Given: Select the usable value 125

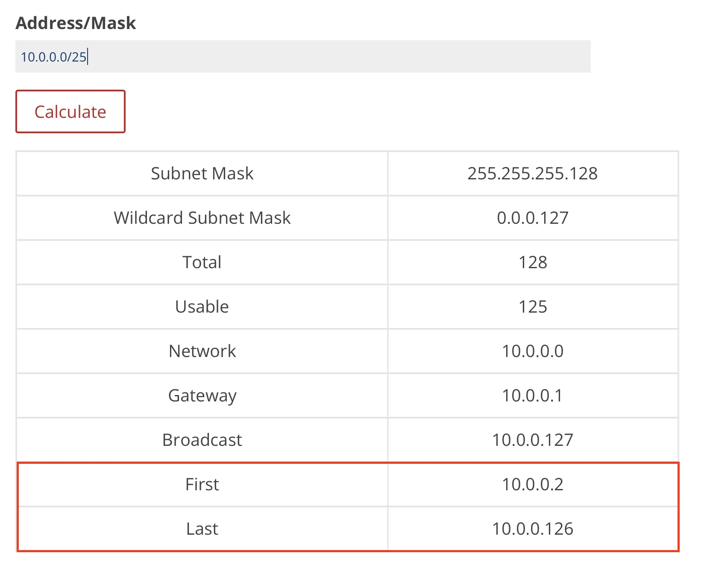Looking at the screenshot, I should click(x=532, y=307).
